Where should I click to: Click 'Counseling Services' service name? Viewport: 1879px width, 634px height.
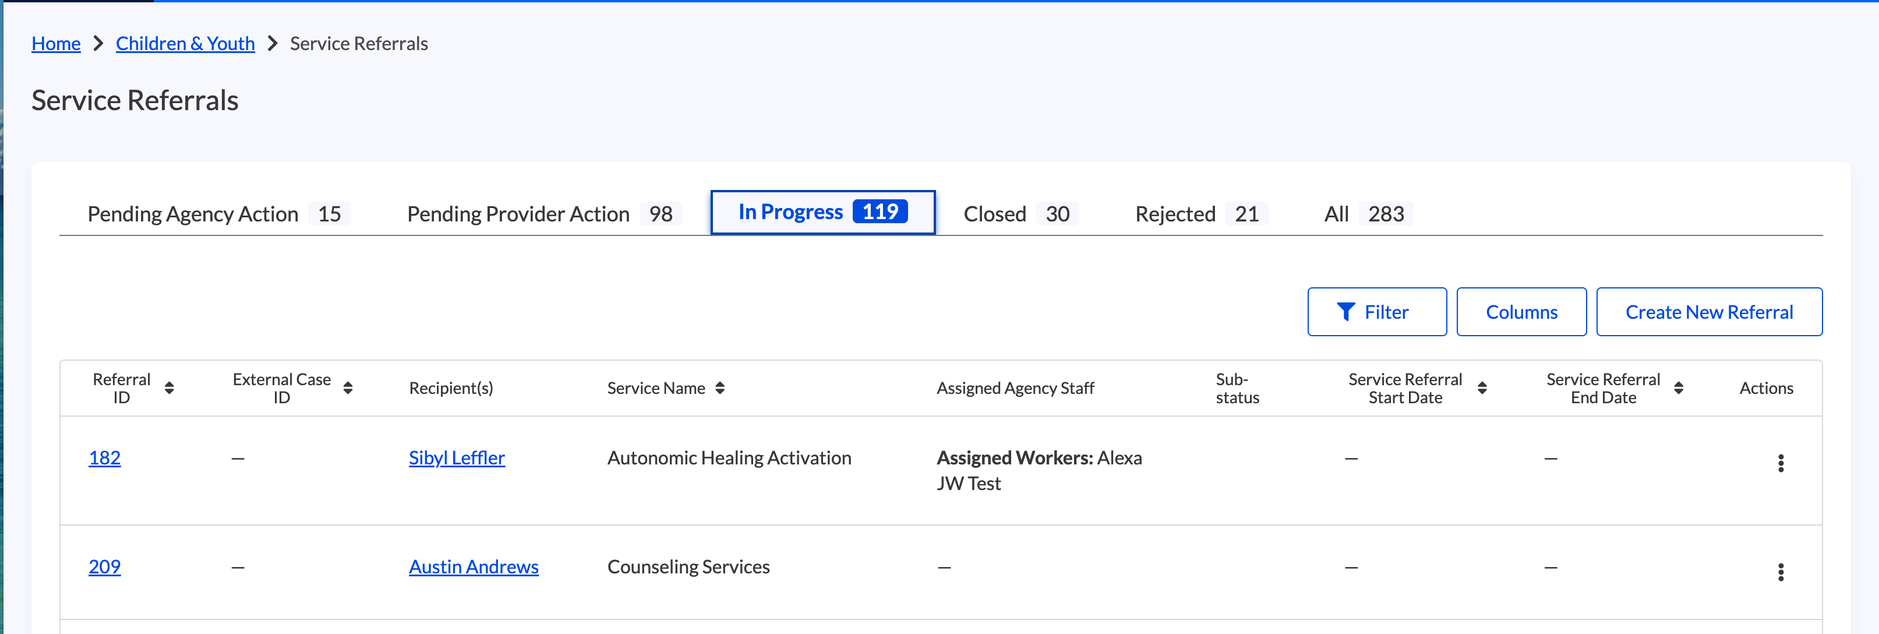tap(688, 567)
